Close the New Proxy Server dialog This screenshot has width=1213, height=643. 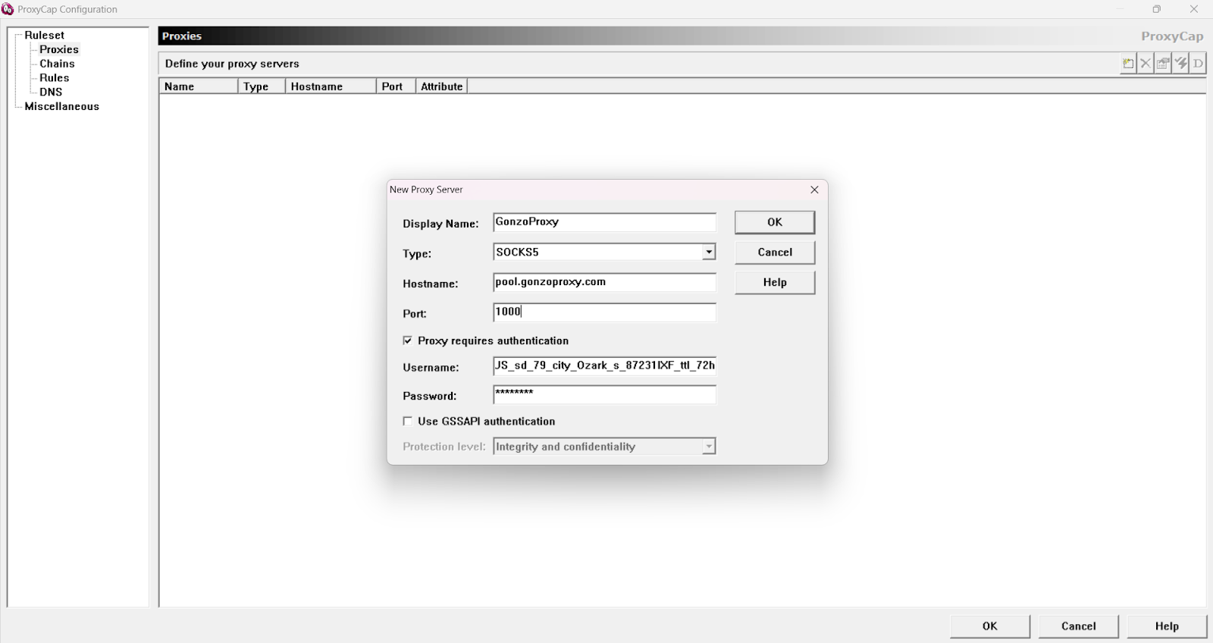(x=814, y=190)
